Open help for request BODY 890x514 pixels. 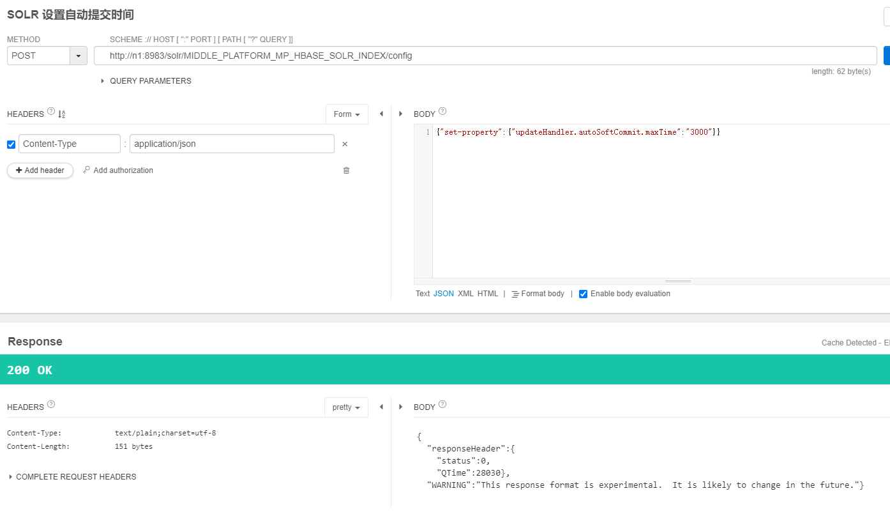pyautogui.click(x=442, y=111)
